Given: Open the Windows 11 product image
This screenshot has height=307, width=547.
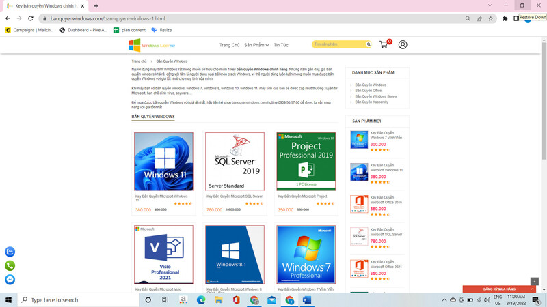Looking at the screenshot, I should (x=163, y=162).
